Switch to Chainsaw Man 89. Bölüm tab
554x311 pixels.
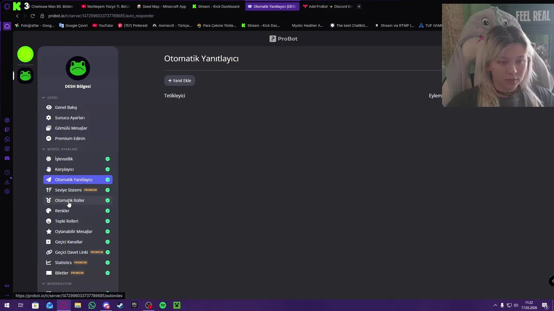(48, 6)
